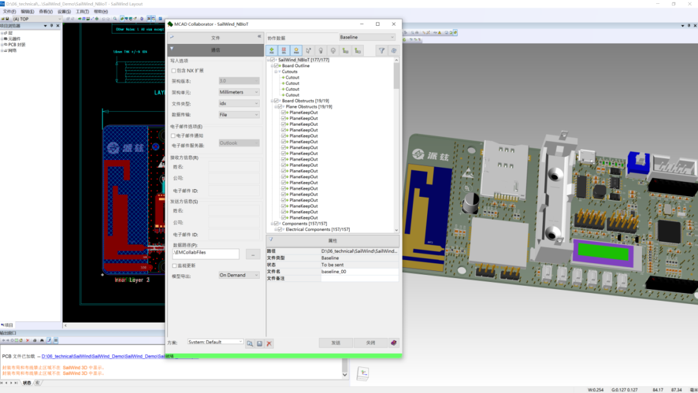The width and height of the screenshot is (698, 393).
Task: Collapse left pane with the double-chevron icon
Action: point(260,36)
